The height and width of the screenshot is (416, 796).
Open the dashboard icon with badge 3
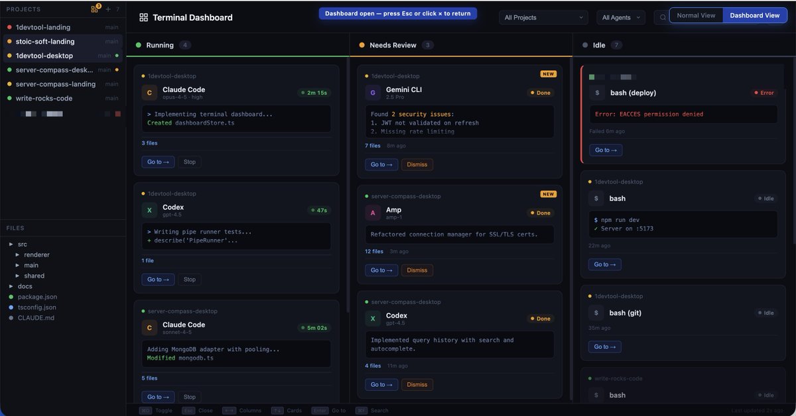[x=96, y=9]
